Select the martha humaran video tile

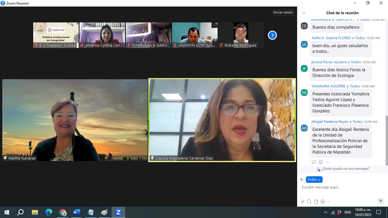pos(75,120)
